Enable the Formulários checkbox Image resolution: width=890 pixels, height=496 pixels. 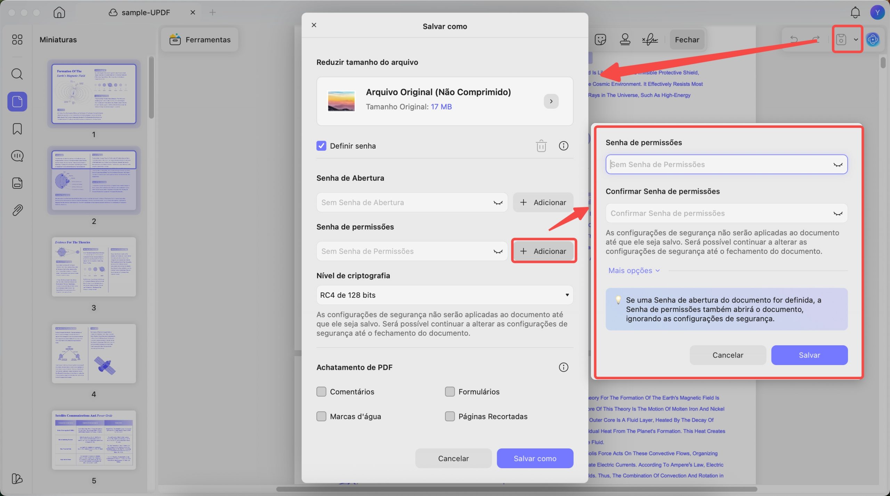pos(450,391)
